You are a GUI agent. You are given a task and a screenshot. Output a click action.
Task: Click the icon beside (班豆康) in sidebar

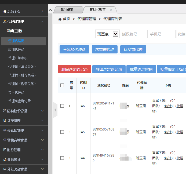point(8,31)
